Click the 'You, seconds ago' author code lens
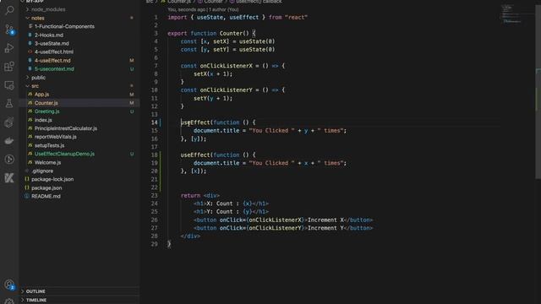The height and width of the screenshot is (304, 541). pos(203,9)
